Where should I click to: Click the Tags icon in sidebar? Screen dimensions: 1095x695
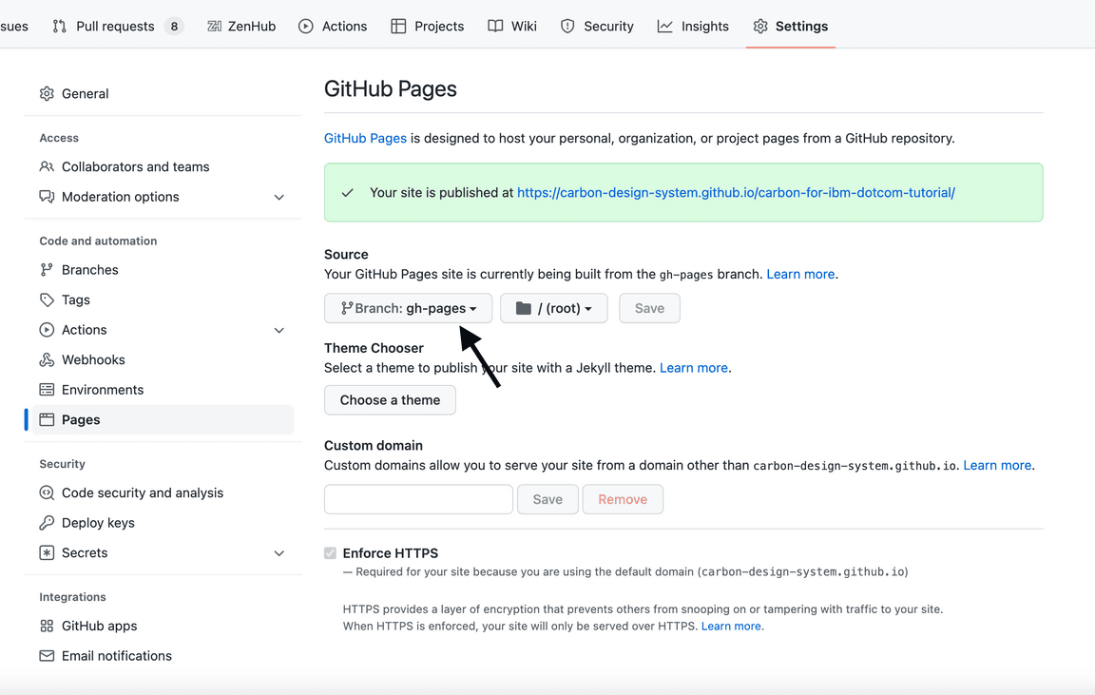click(x=47, y=299)
